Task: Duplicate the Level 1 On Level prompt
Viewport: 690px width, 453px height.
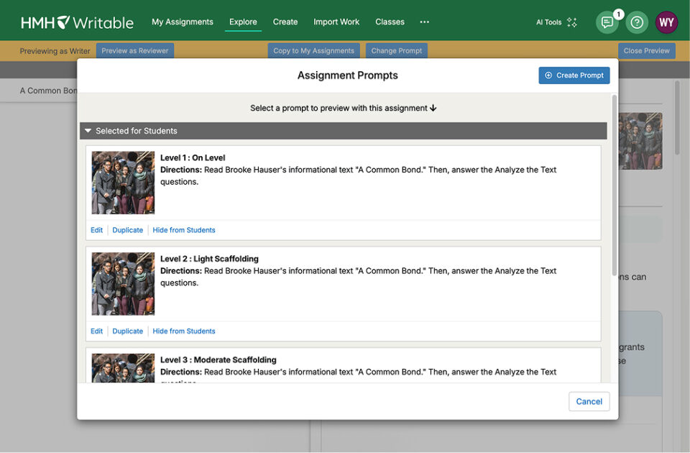Action: [128, 230]
